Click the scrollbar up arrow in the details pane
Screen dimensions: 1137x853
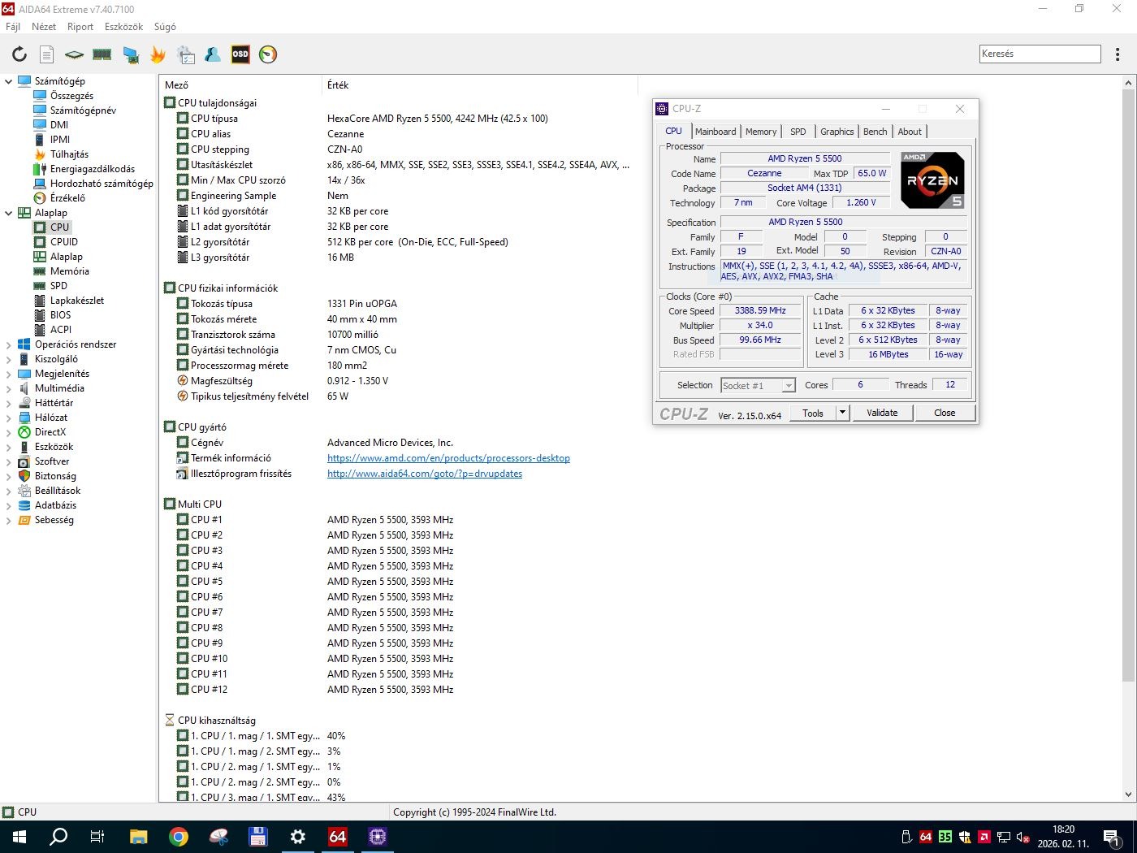pyautogui.click(x=1129, y=84)
